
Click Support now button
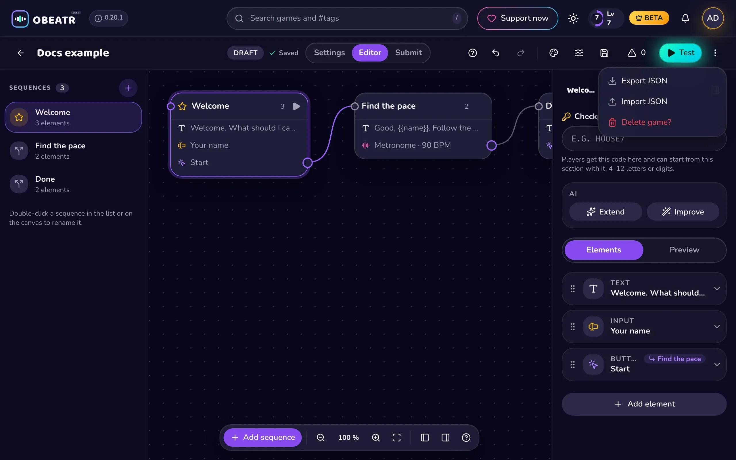pyautogui.click(x=517, y=18)
